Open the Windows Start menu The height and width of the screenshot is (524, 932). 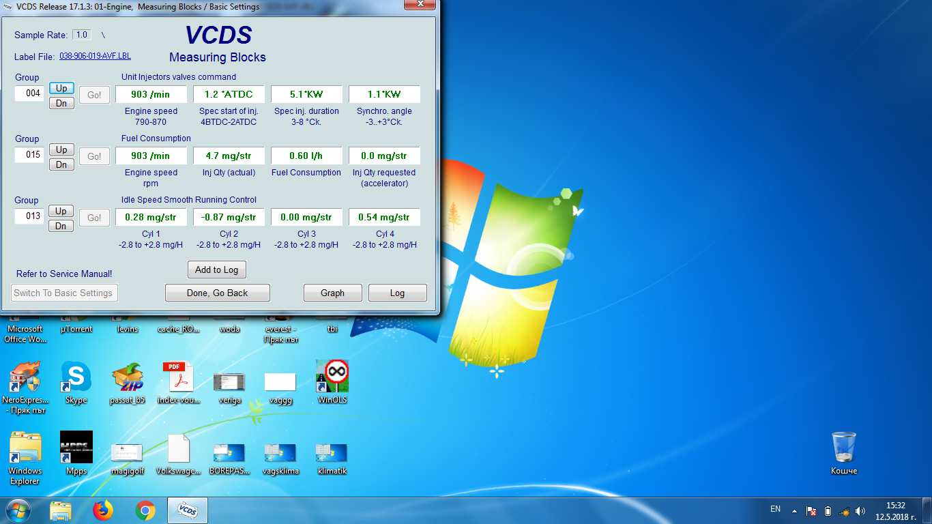click(18, 510)
